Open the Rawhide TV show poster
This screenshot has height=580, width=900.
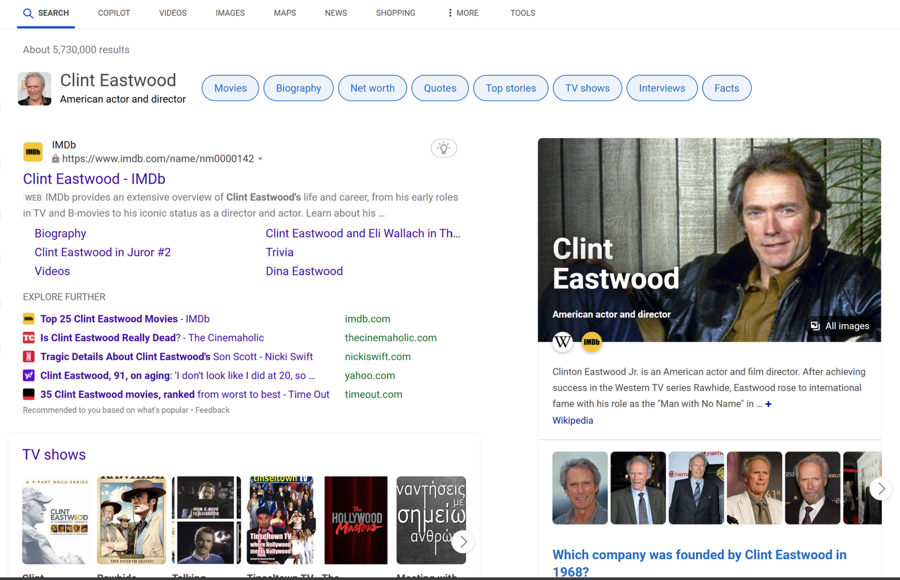(x=132, y=520)
